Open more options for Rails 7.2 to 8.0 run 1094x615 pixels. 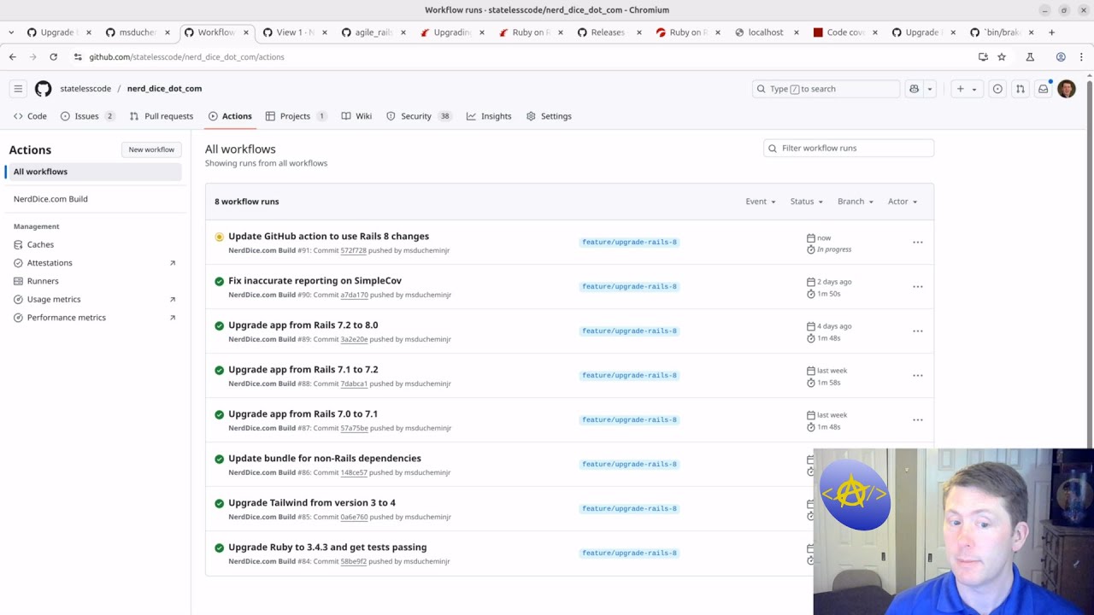tap(918, 331)
